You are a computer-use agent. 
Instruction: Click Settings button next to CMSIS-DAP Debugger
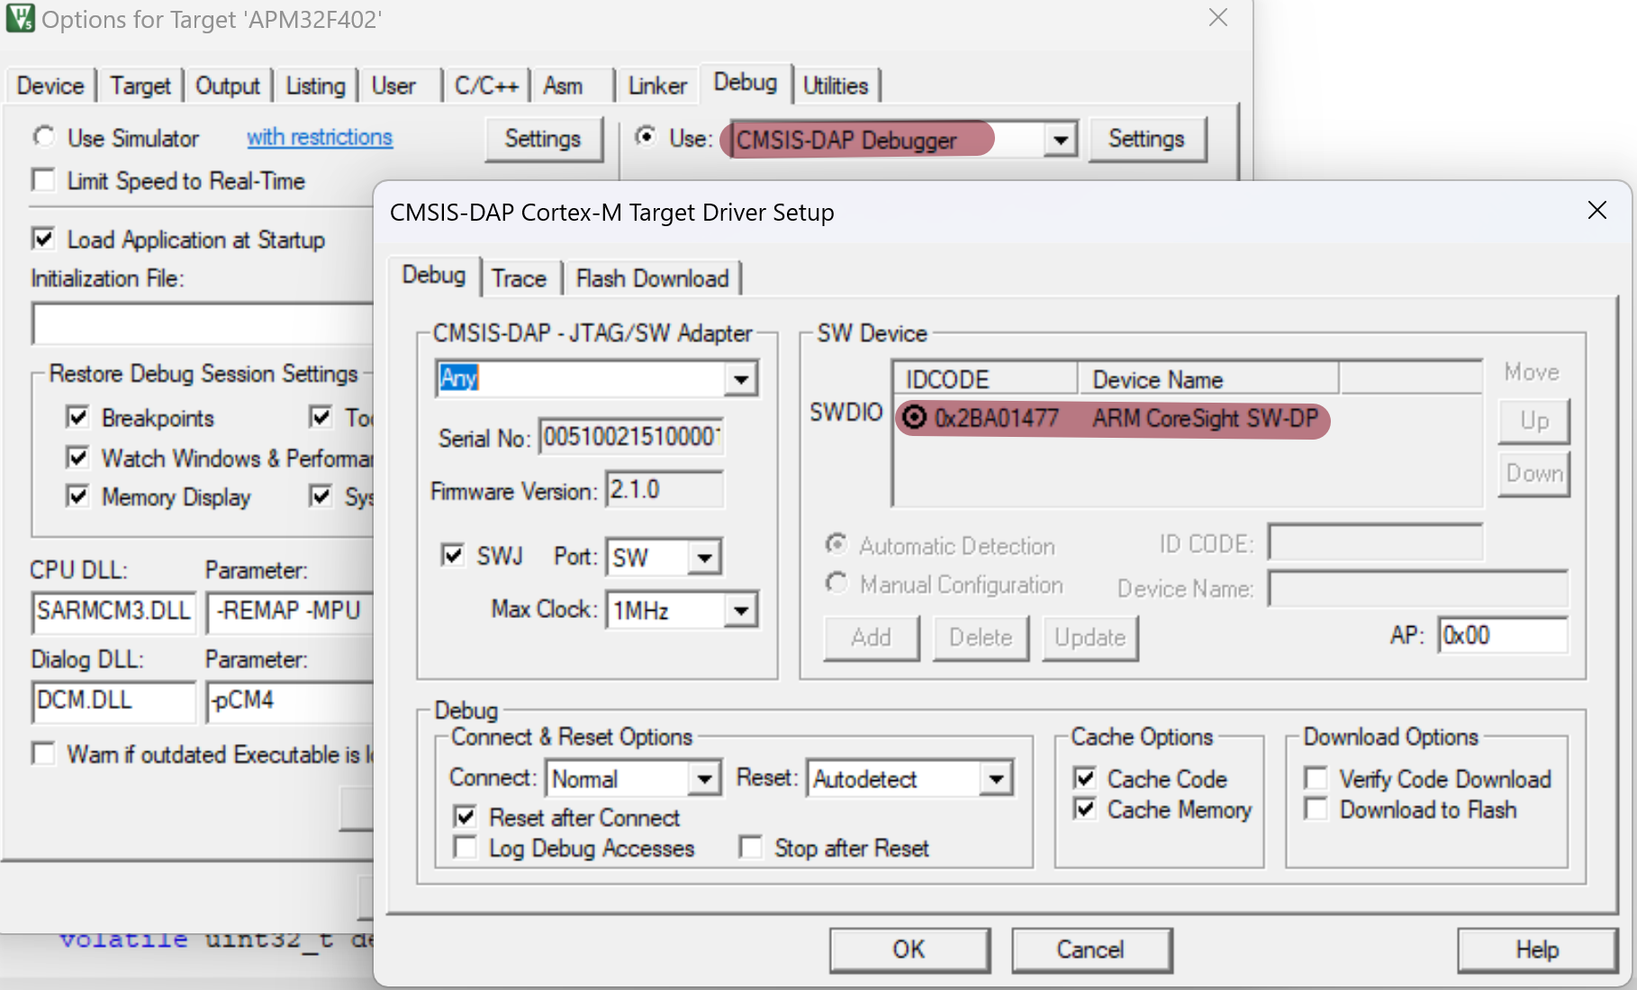tap(1146, 139)
